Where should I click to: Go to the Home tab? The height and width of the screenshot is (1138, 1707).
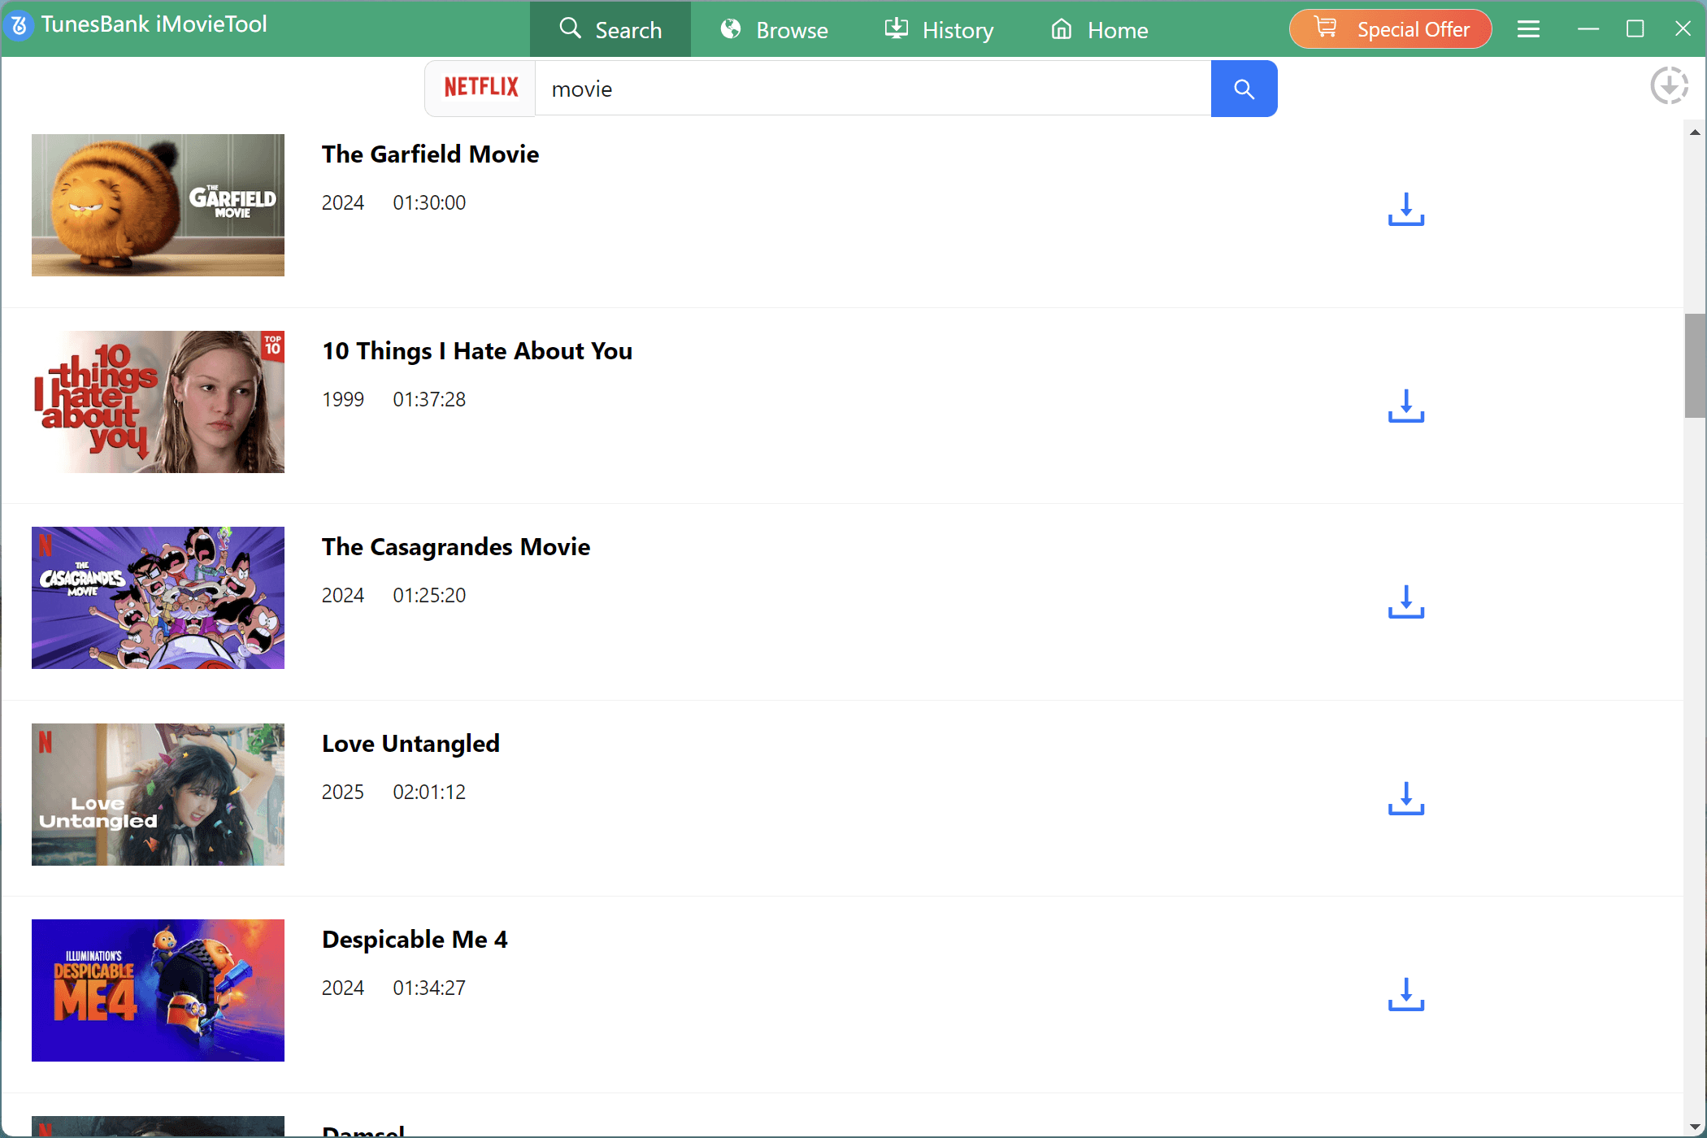click(x=1099, y=29)
